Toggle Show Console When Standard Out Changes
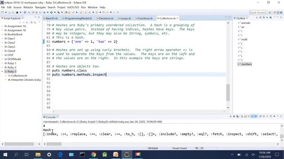 click(252, 117)
